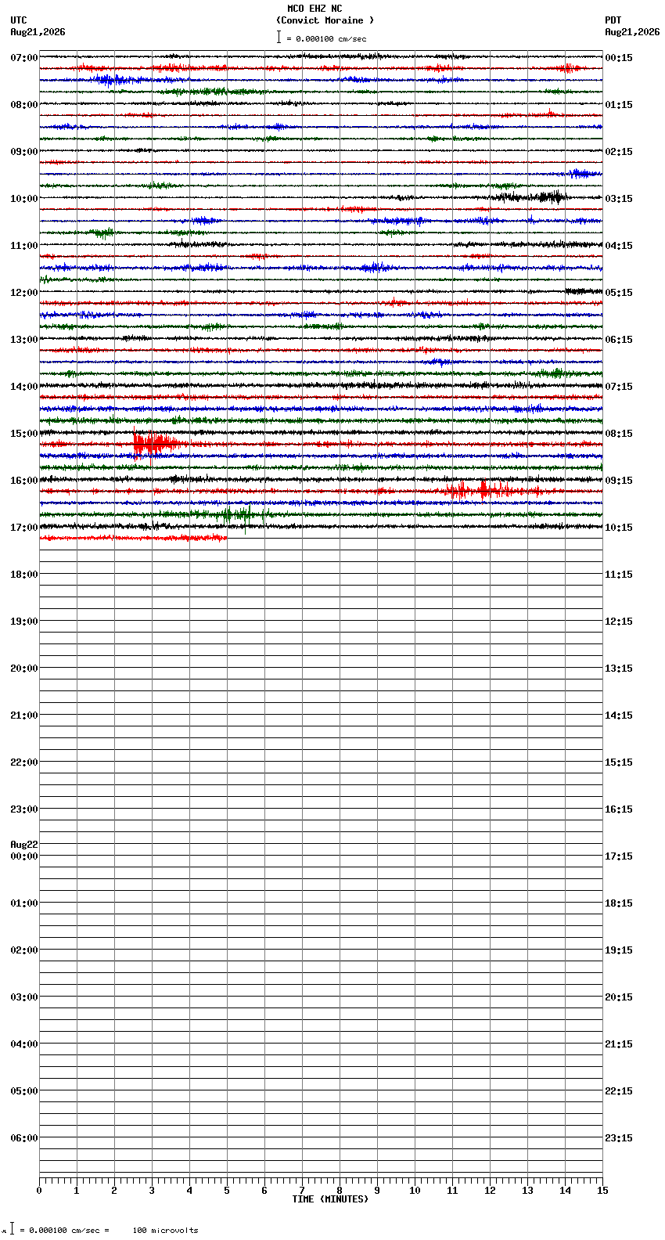Click the '17:15' PDT time label
This screenshot has width=665, height=1240.
coord(619,856)
